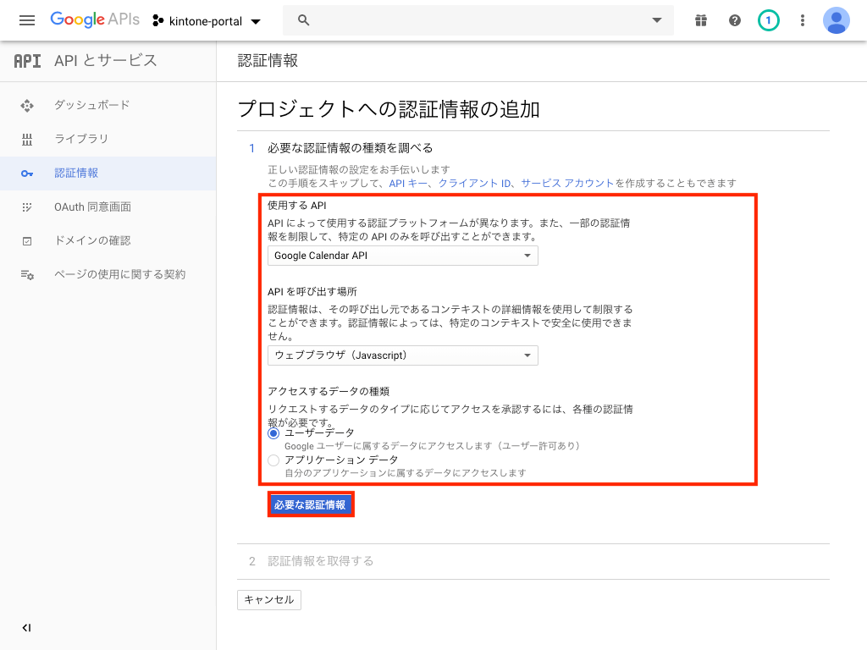Open the help question mark icon
The image size is (867, 650).
(x=735, y=20)
